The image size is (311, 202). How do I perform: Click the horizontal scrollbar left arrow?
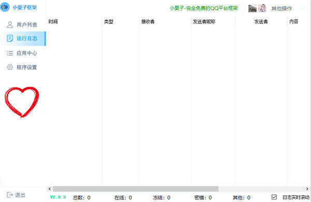coord(50,189)
